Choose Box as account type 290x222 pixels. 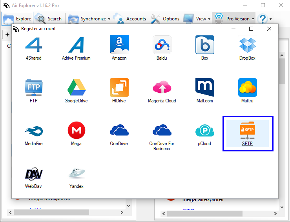click(x=205, y=45)
